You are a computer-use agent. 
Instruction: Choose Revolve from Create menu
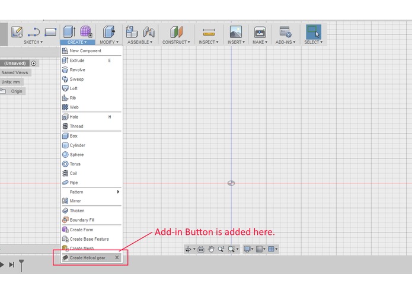coord(91,70)
